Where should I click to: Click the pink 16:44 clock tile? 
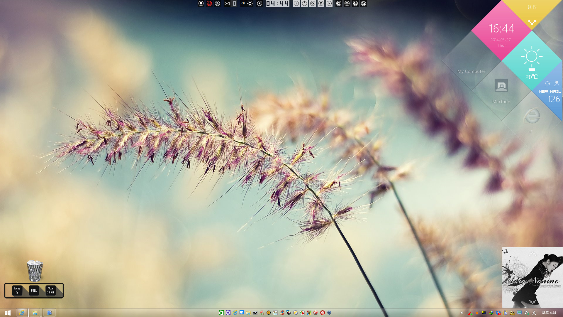(501, 31)
